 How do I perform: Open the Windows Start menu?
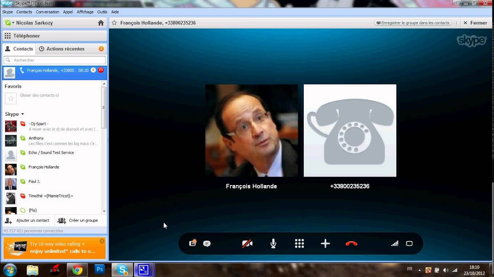(9, 270)
